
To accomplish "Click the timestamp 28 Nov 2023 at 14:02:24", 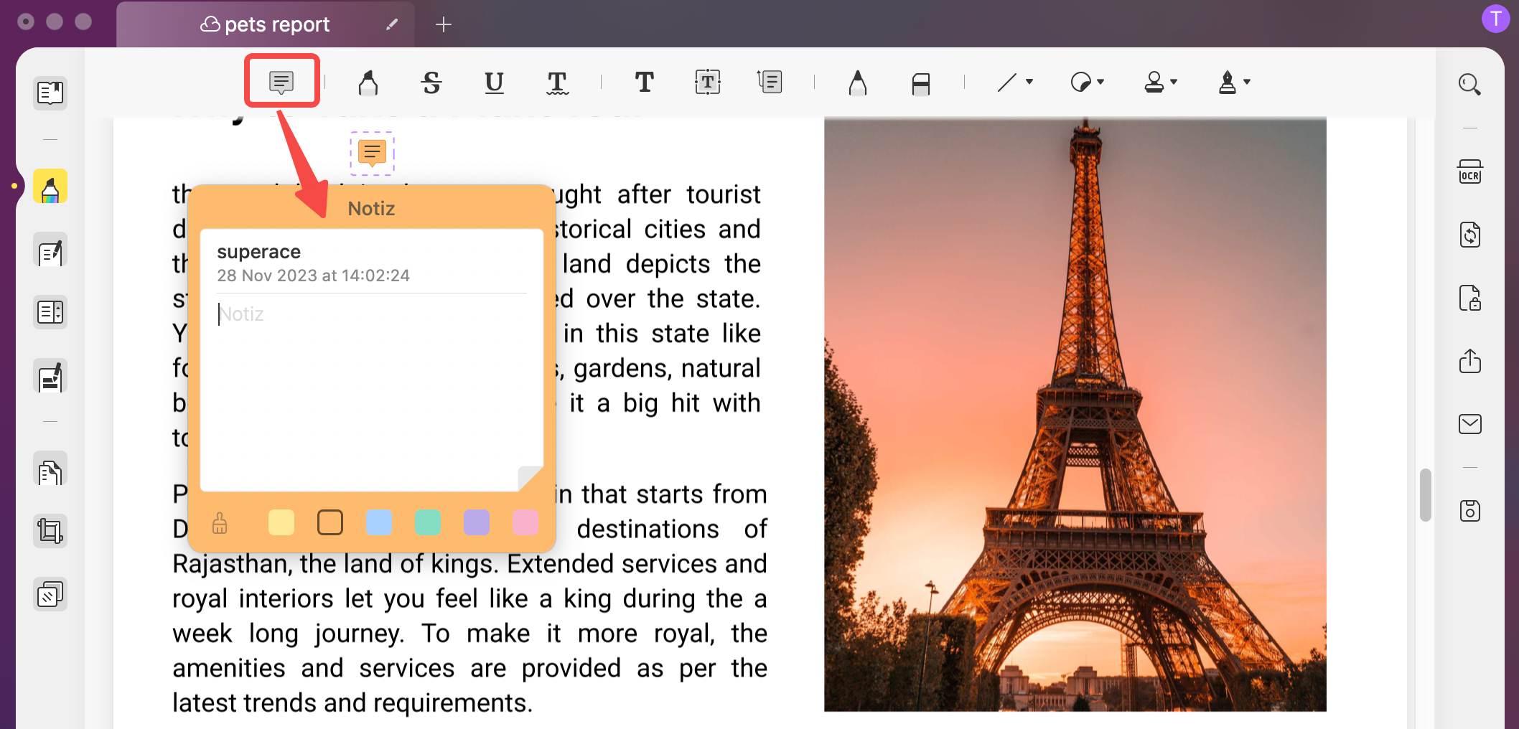I will [314, 276].
